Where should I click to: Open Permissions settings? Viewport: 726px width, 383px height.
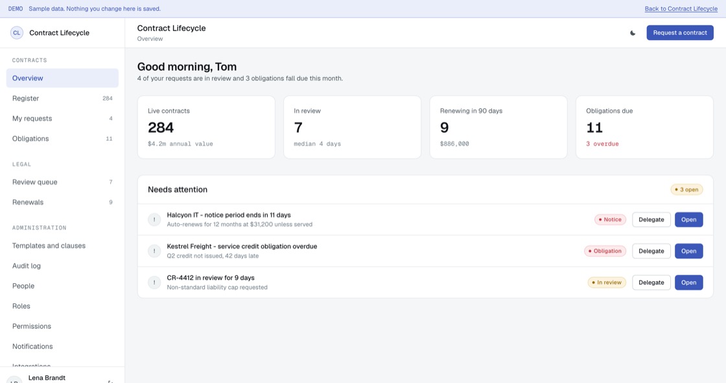pyautogui.click(x=62, y=327)
